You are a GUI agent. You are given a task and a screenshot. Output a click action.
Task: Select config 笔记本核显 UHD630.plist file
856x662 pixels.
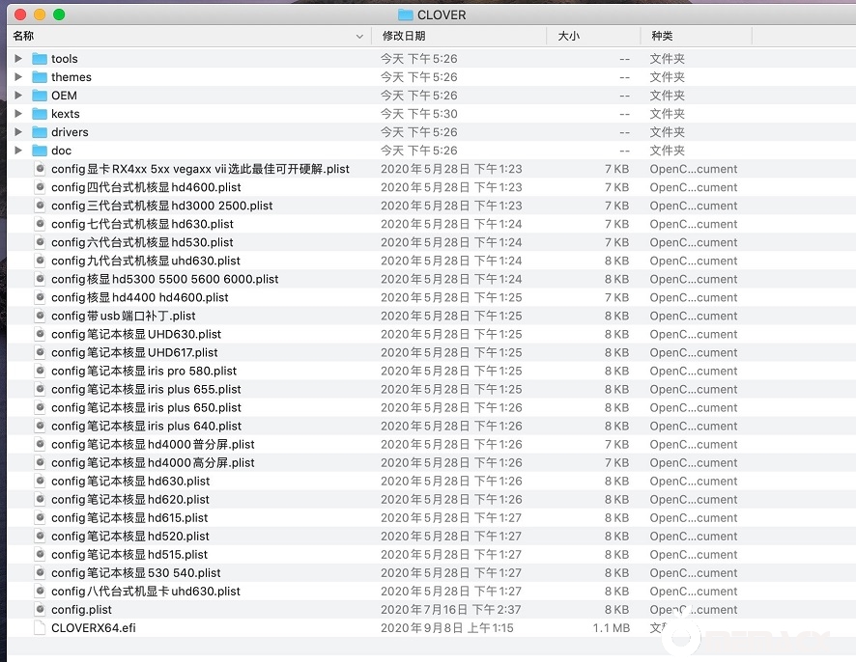[x=136, y=334]
